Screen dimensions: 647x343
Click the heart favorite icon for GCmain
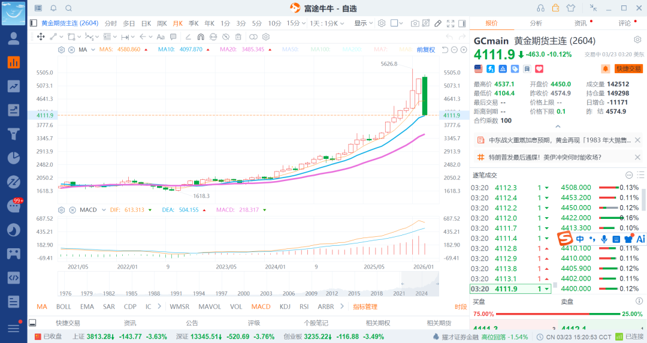tap(522, 69)
